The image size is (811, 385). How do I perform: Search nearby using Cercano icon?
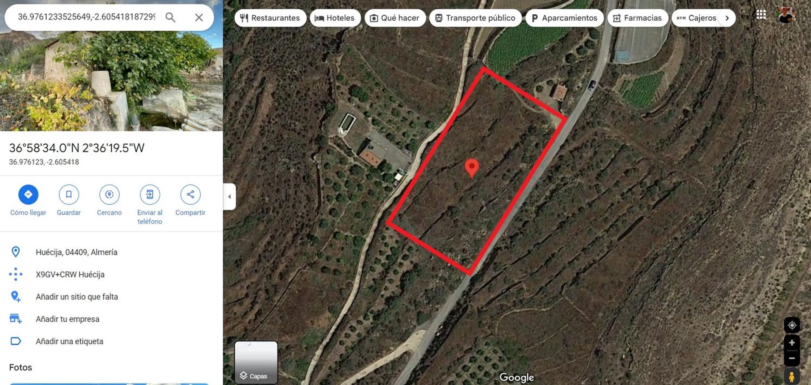pyautogui.click(x=109, y=195)
